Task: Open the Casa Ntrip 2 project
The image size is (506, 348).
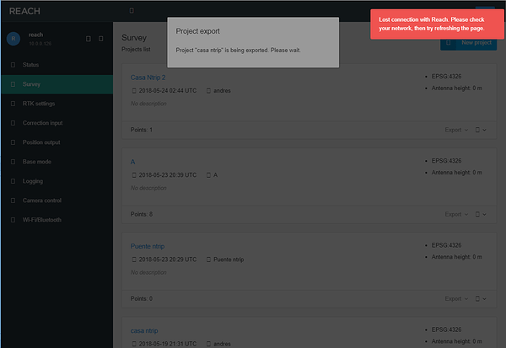Action: (148, 78)
